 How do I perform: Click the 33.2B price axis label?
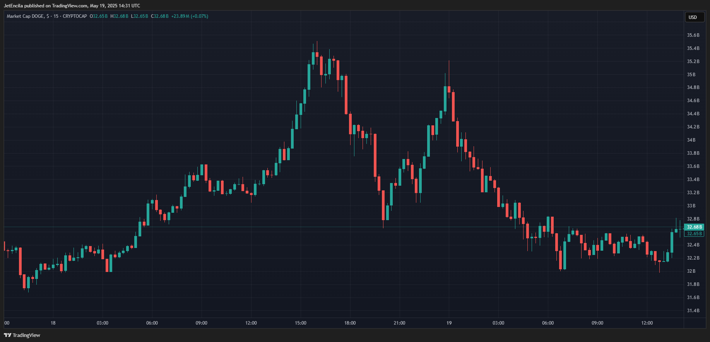pyautogui.click(x=693, y=193)
